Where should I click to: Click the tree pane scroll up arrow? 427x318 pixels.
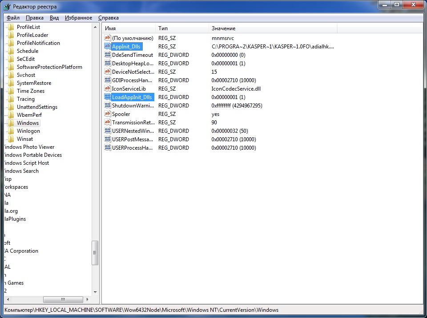point(95,27)
